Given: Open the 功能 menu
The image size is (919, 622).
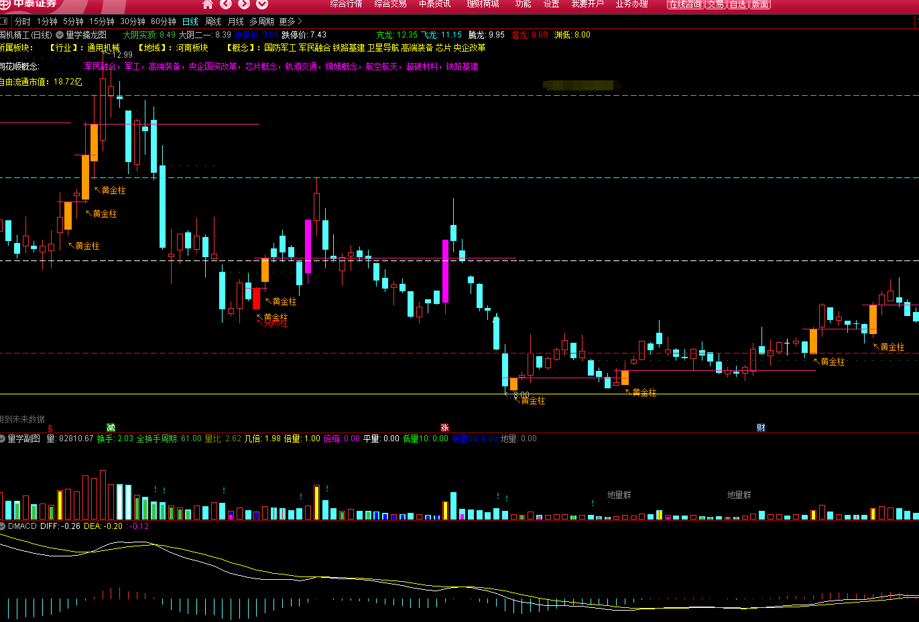Looking at the screenshot, I should 523,4.
